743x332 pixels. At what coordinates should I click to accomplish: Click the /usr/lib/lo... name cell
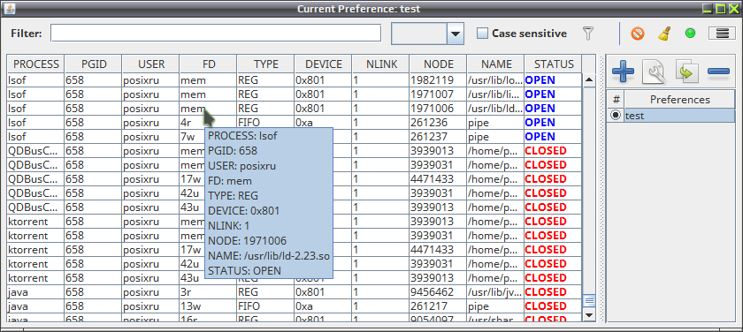click(495, 80)
